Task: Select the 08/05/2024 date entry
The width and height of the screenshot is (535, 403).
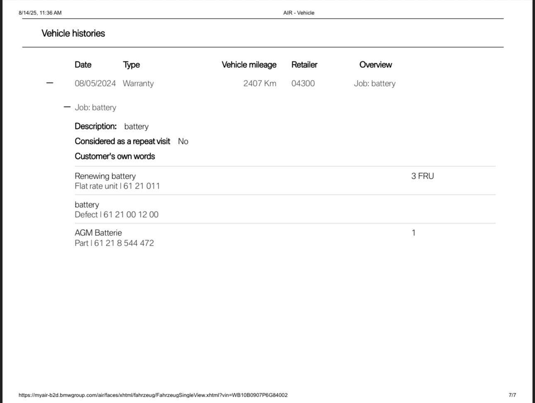Action: [x=95, y=83]
